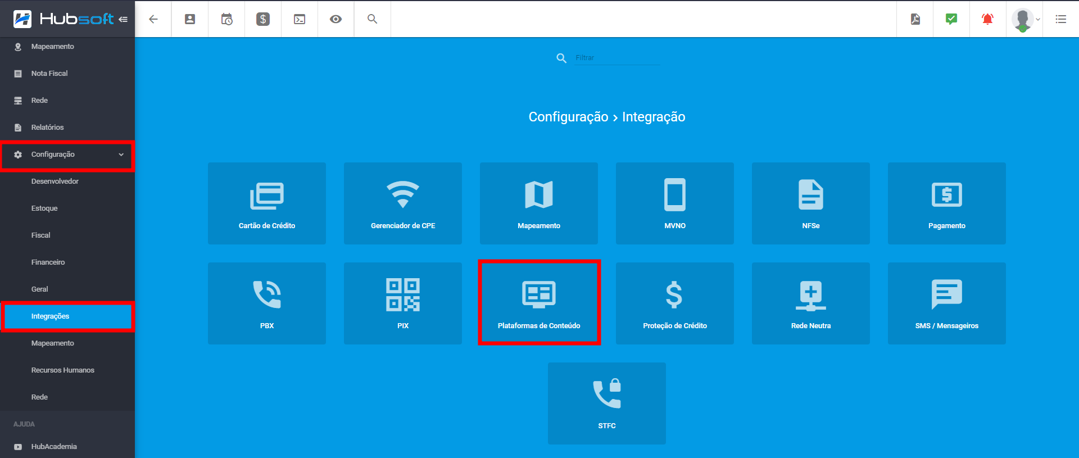Image resolution: width=1079 pixels, height=458 pixels.
Task: Open the Cartão de Crédito integration card
Action: pos(267,203)
